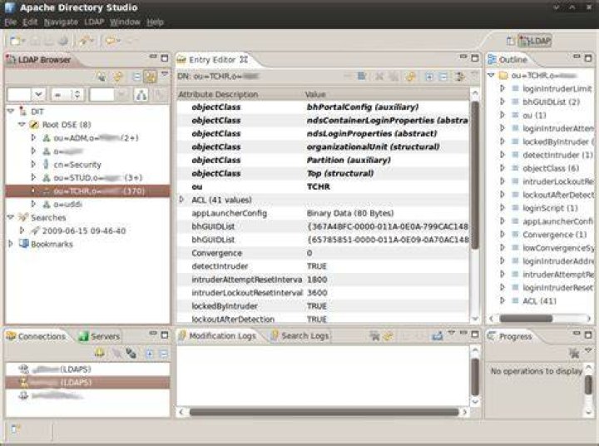Open the Navigate menu
599x446 pixels.
point(61,22)
